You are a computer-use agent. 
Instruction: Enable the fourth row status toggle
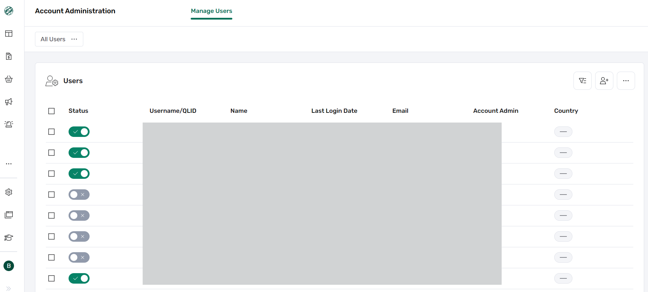point(79,195)
